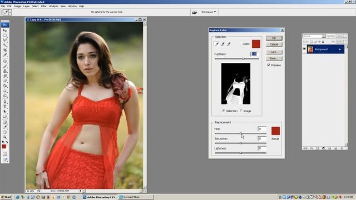Click the Result color swatch
Screen dimensions: 356x200
(x=275, y=131)
